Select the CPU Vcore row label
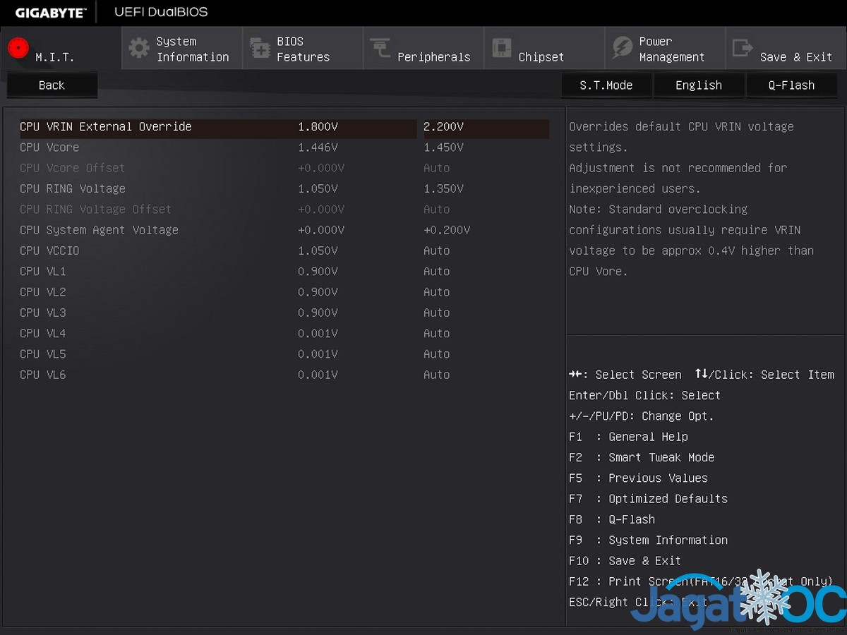The image size is (847, 635). click(x=49, y=147)
